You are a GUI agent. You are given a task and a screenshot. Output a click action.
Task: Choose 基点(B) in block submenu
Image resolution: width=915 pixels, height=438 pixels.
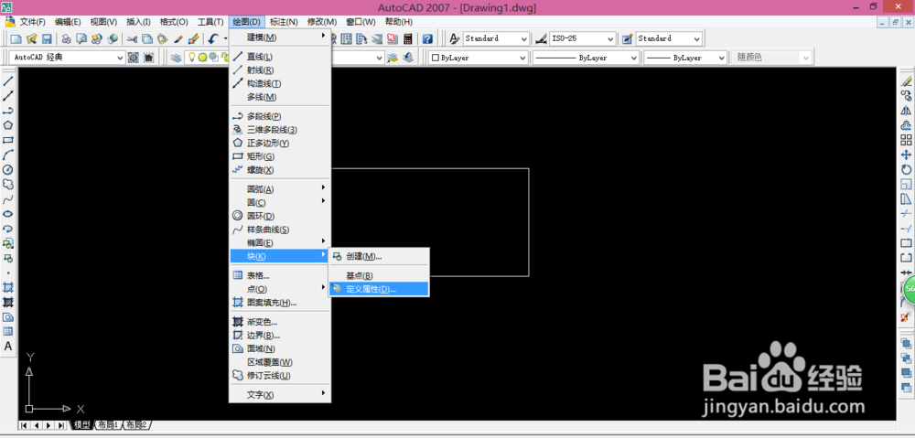(379, 275)
